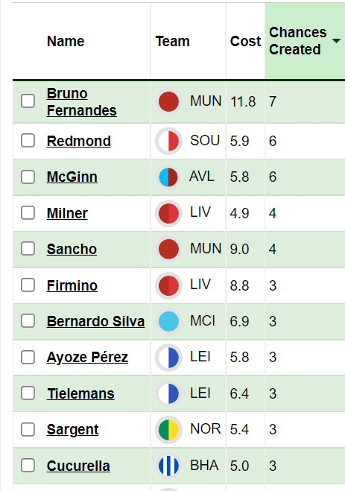Screen dimensions: 345x491
Task: Toggle the Chances Created sort arrow
Action: [336, 41]
